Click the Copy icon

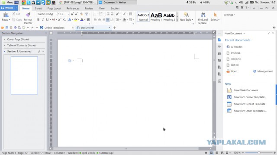14,20
